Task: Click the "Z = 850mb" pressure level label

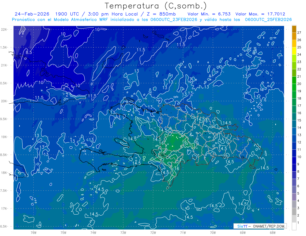Action: (x=161, y=14)
